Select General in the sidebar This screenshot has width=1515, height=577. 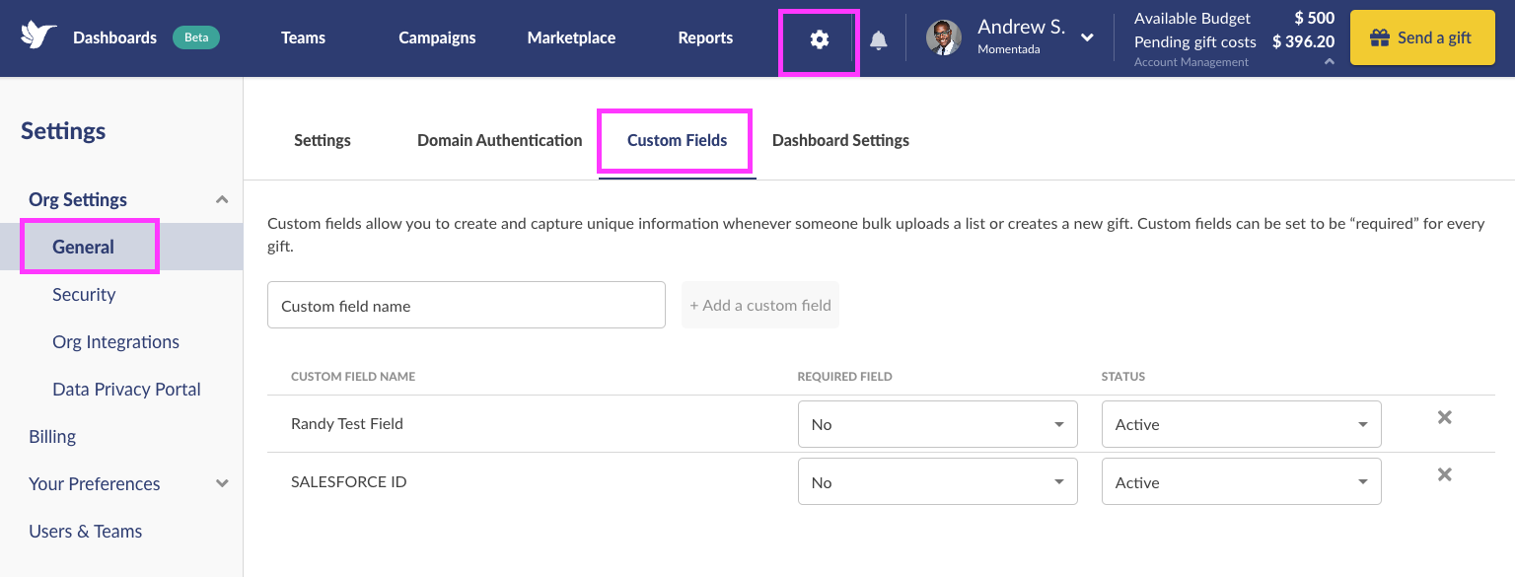(121, 247)
